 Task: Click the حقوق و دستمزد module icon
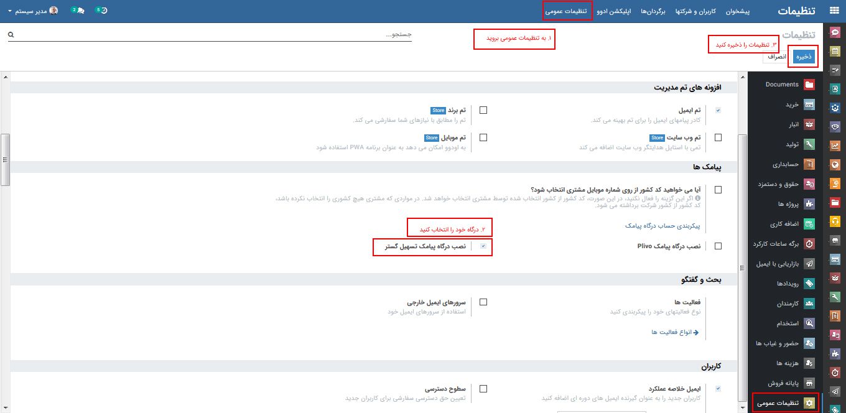point(809,184)
